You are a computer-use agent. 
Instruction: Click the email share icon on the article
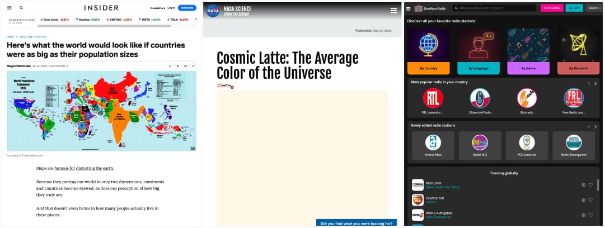(x=186, y=66)
